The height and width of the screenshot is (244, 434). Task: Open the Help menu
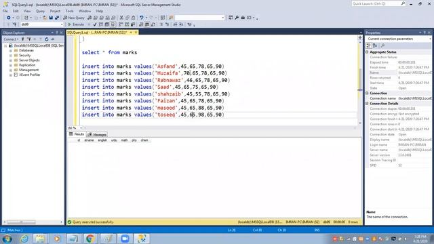(x=100, y=11)
